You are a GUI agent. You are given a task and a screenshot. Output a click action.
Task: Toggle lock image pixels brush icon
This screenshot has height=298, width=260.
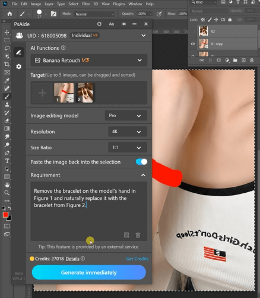210,20
